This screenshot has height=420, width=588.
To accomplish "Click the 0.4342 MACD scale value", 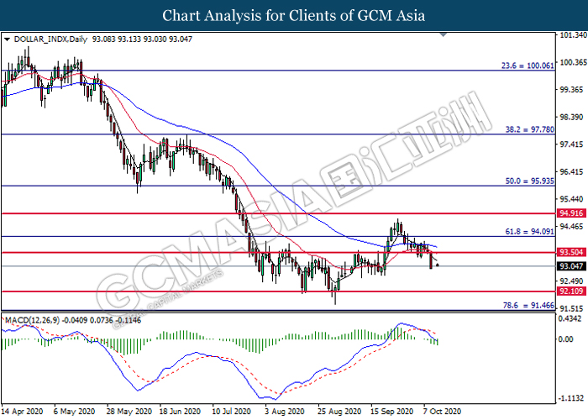I will coord(570,318).
